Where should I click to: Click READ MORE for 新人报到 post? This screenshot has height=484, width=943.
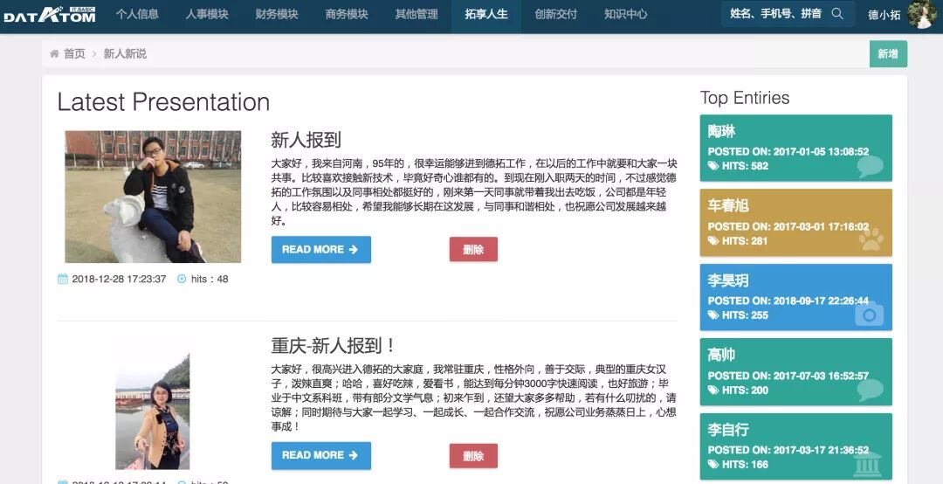point(320,249)
